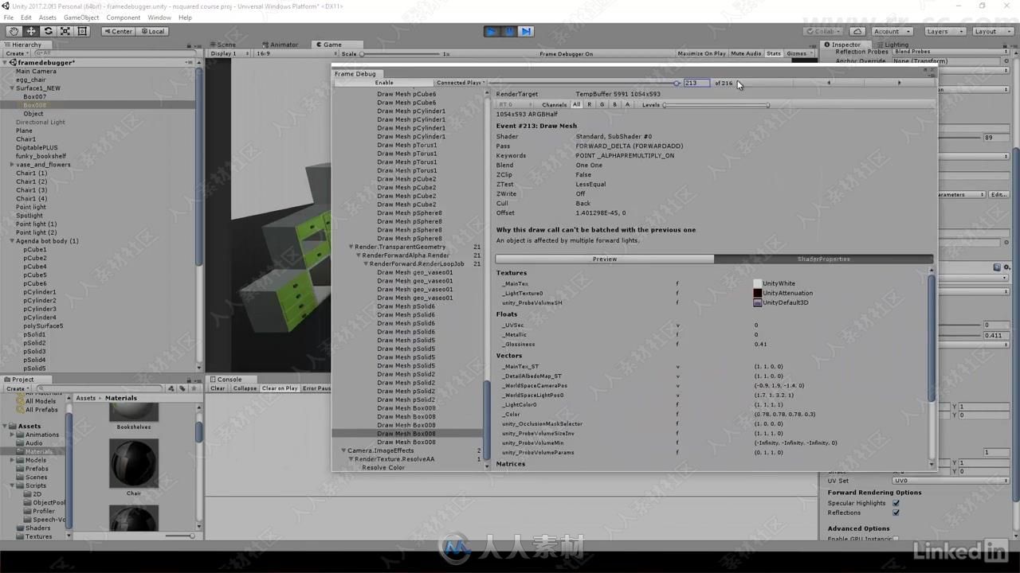Screen dimensions: 1020x573
Task: Select the Move tool in the toolbar
Action: [x=31, y=31]
